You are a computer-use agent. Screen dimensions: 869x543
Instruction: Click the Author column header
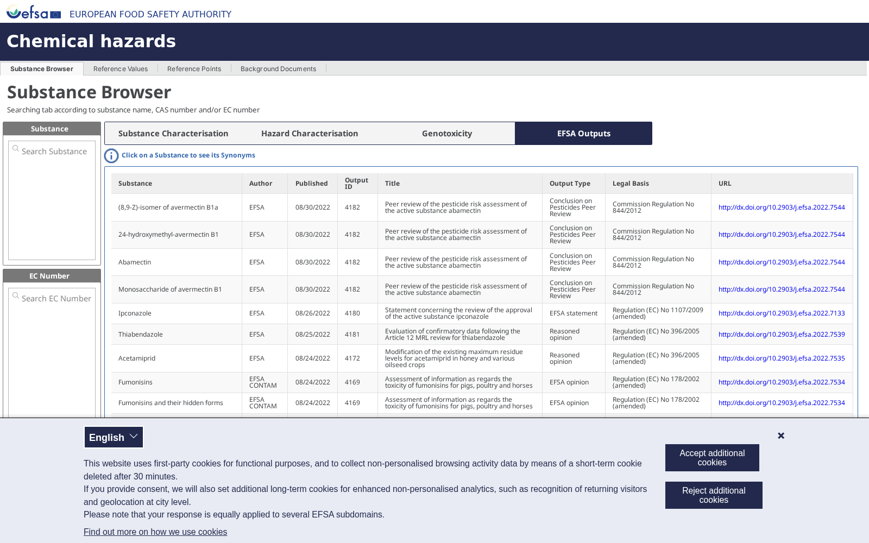click(265, 184)
